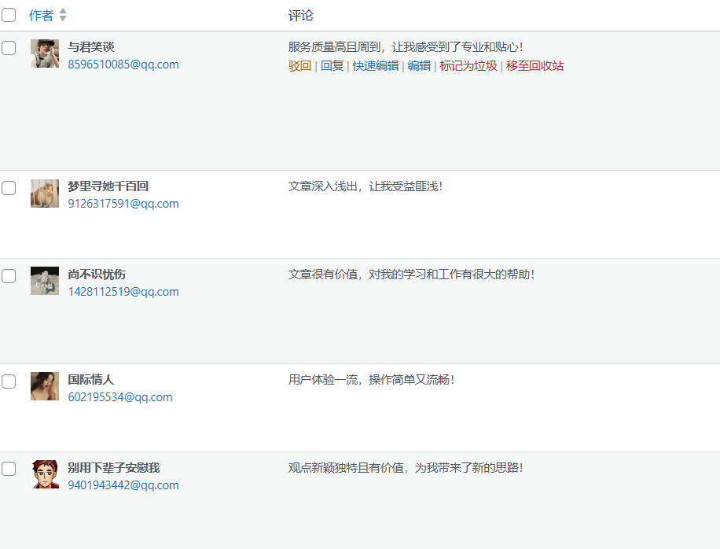Click the 编辑 link under first comment
The image size is (720, 549).
coord(419,66)
